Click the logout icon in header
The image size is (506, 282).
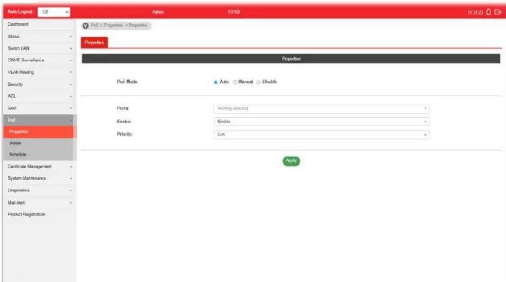pos(498,12)
